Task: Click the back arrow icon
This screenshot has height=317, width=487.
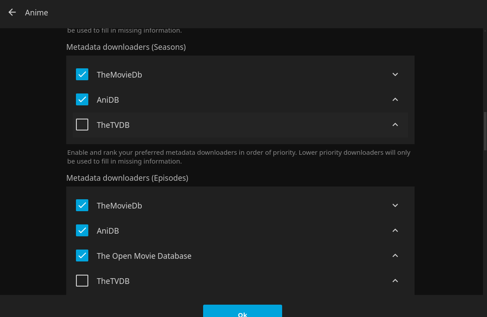Action: point(12,12)
